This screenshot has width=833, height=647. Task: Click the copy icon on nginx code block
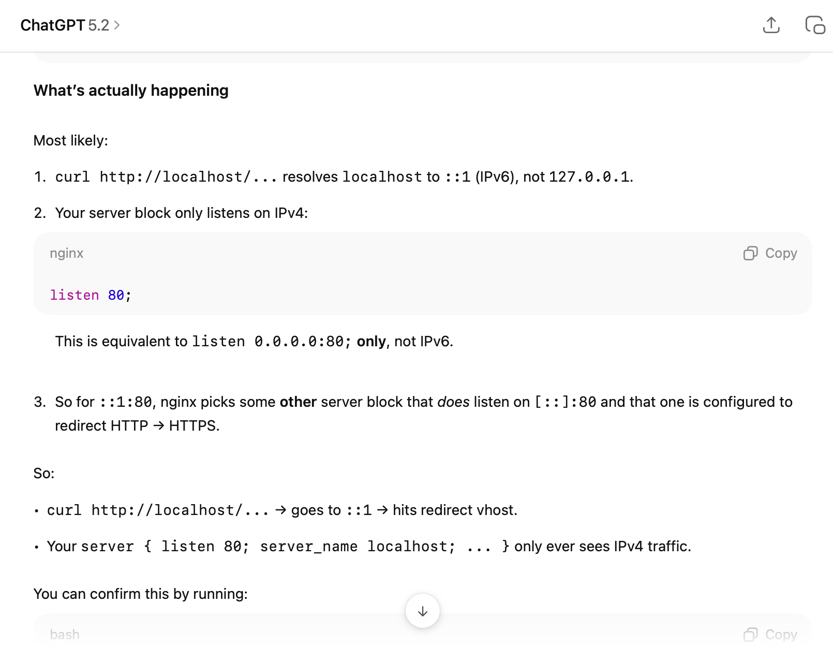click(x=750, y=253)
